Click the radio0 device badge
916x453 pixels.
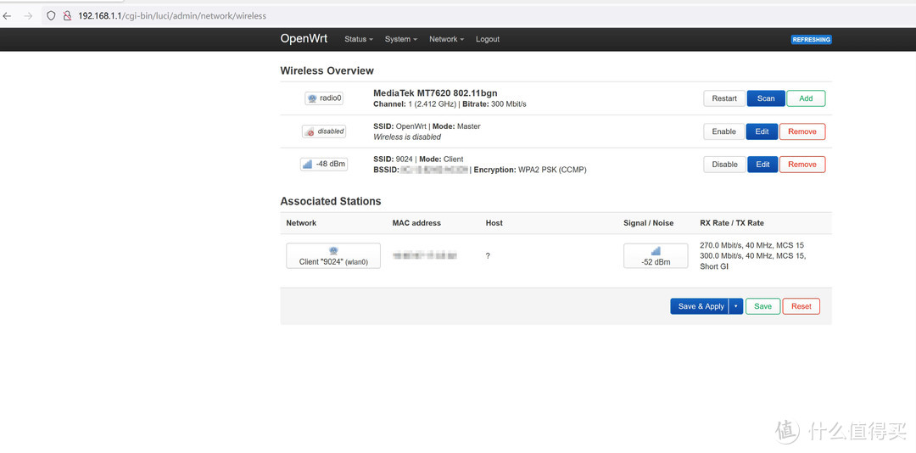tap(325, 98)
